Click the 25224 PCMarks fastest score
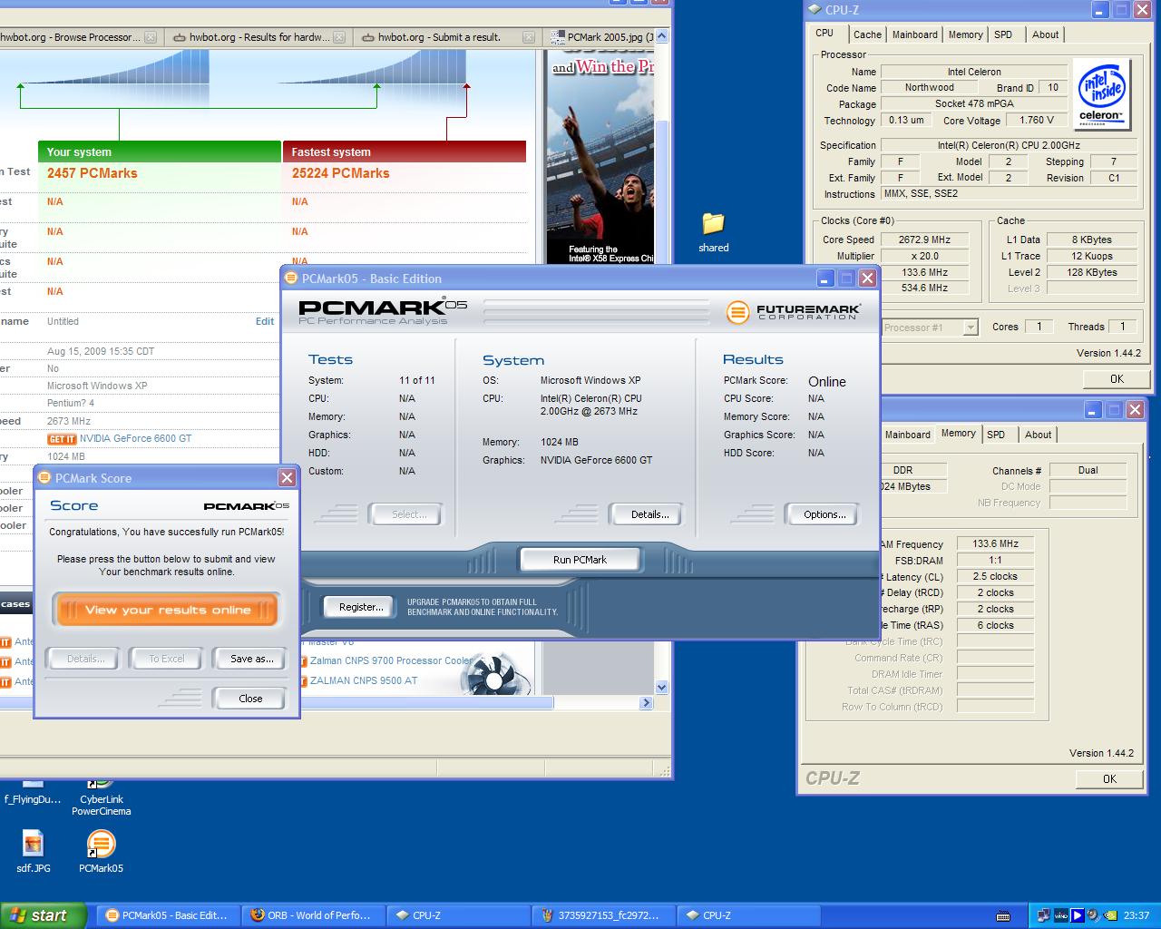This screenshot has height=929, width=1161. (x=340, y=173)
